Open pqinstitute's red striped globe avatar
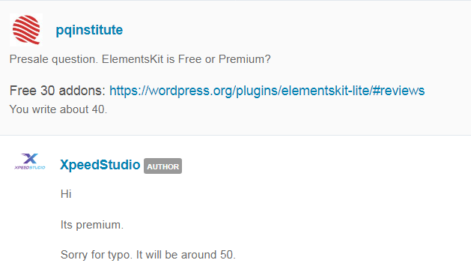Image resolution: width=471 pixels, height=272 pixels. coord(26,30)
